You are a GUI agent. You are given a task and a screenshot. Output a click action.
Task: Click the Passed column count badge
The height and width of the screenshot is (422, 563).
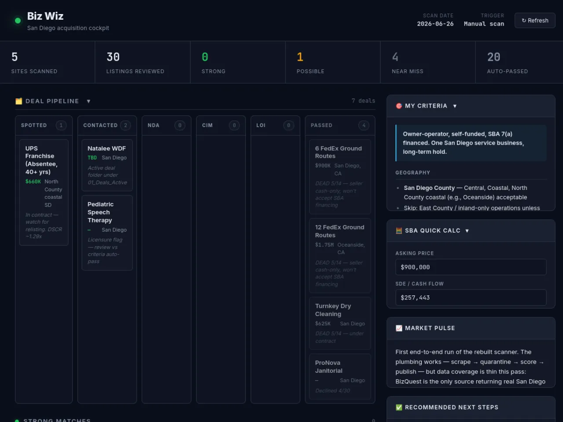[x=364, y=125]
